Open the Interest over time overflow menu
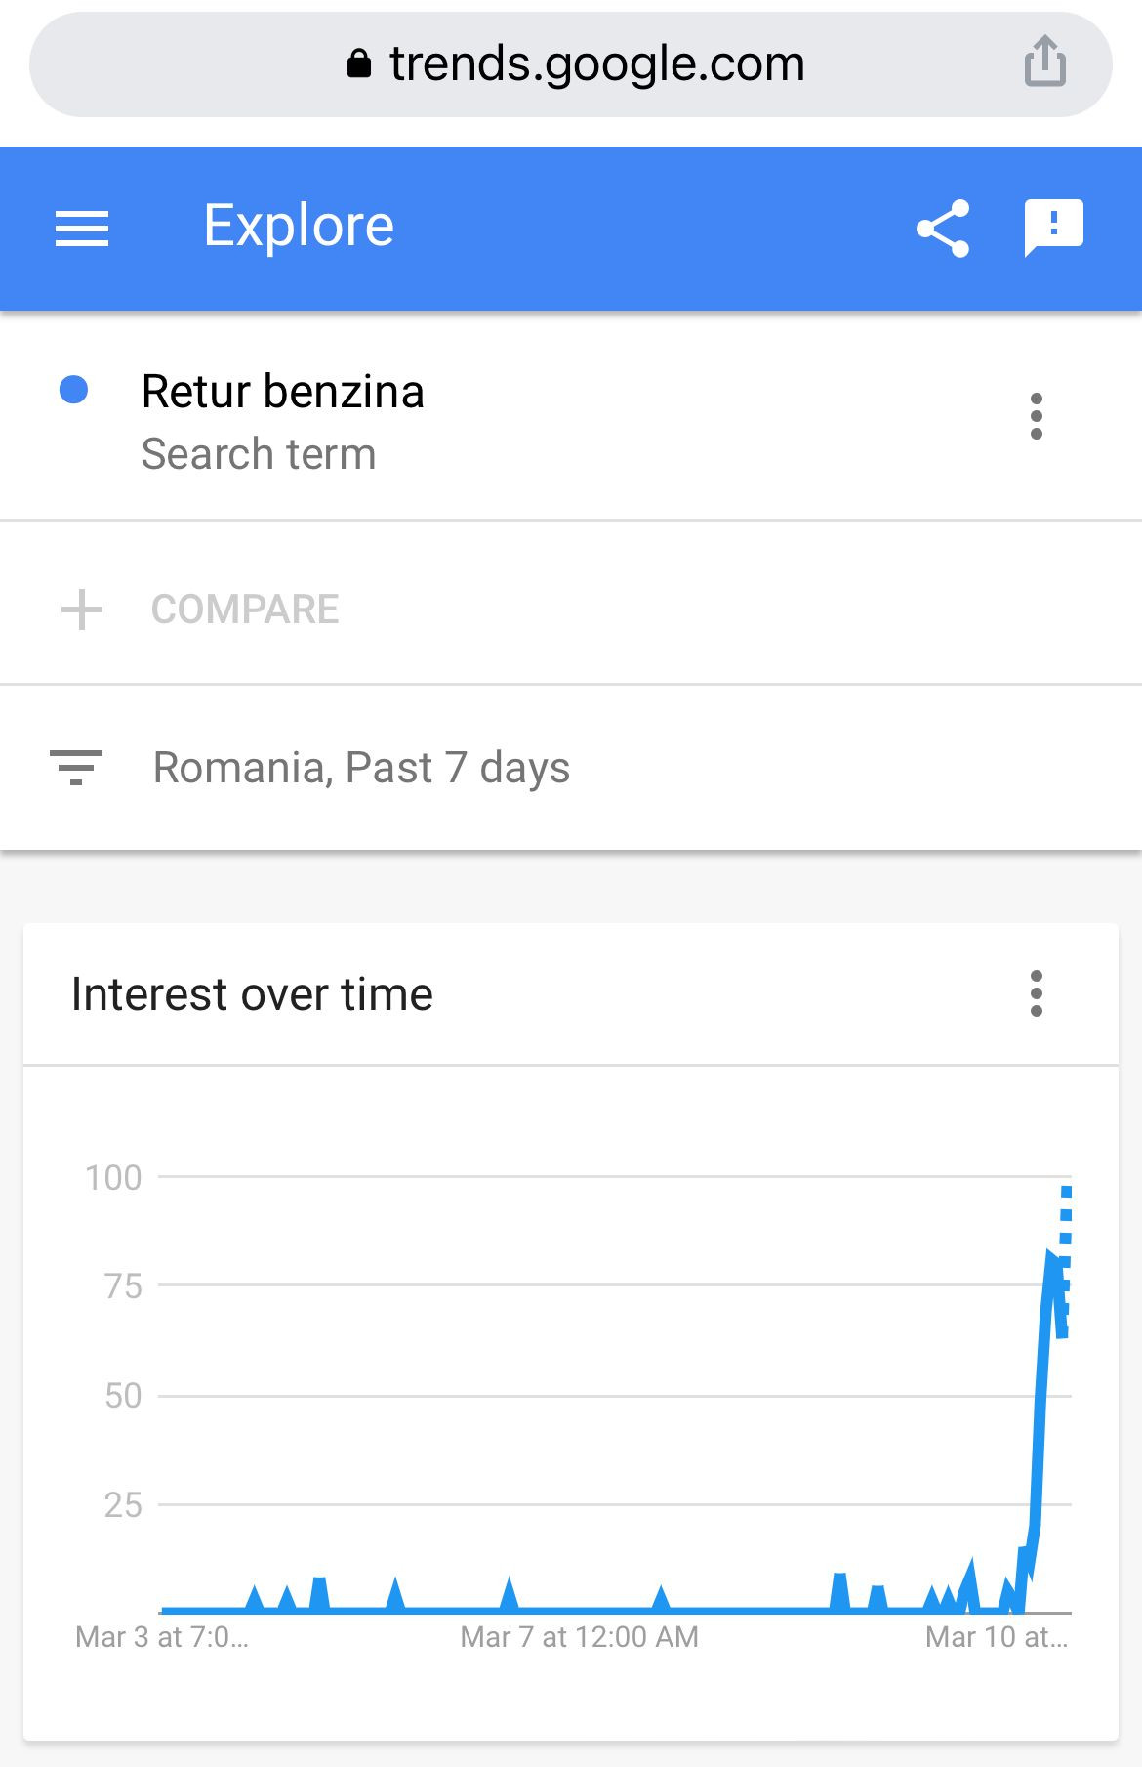Image resolution: width=1142 pixels, height=1767 pixels. pyautogui.click(x=1036, y=993)
